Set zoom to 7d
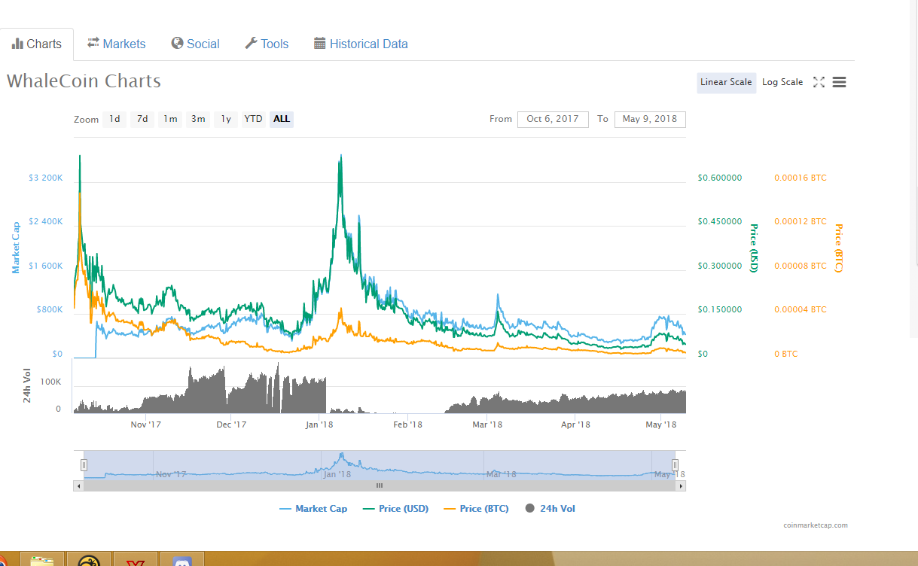 [142, 119]
